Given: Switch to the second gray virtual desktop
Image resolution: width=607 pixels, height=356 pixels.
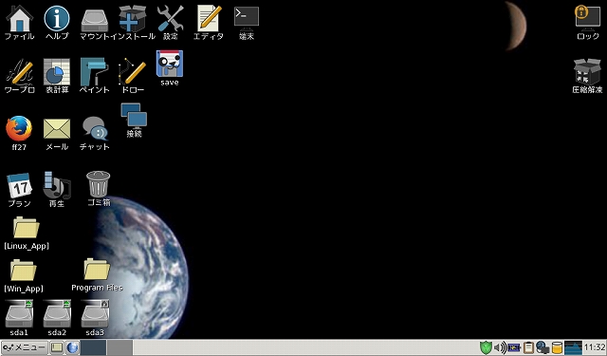Looking at the screenshot, I should [120, 347].
